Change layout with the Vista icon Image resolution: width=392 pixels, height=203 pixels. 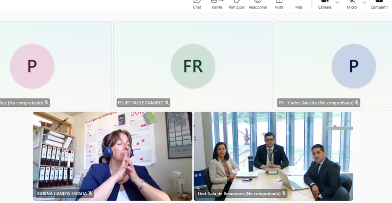(x=279, y=4)
